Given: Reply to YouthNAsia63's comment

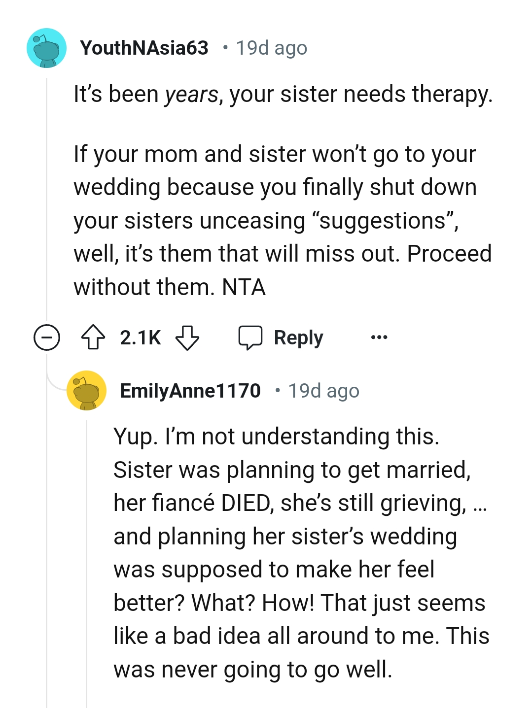Looking at the screenshot, I should point(298,337).
